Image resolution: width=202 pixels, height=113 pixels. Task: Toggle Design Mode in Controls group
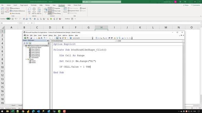(x=50, y=11)
